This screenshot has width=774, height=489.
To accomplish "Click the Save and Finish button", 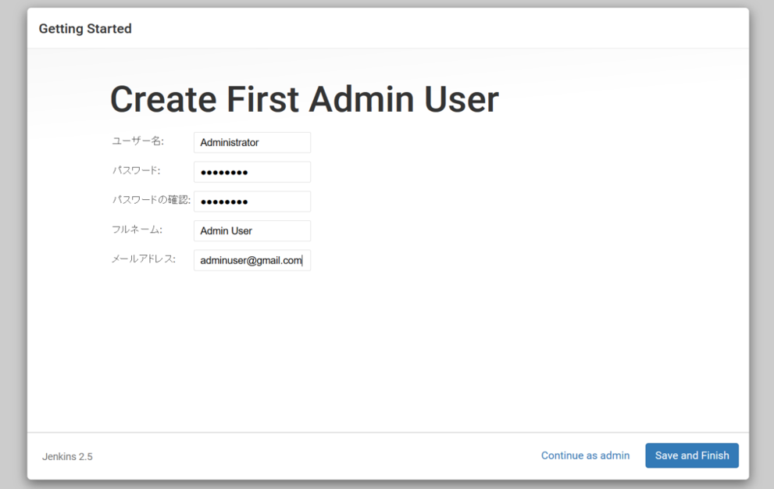I will 692,455.
